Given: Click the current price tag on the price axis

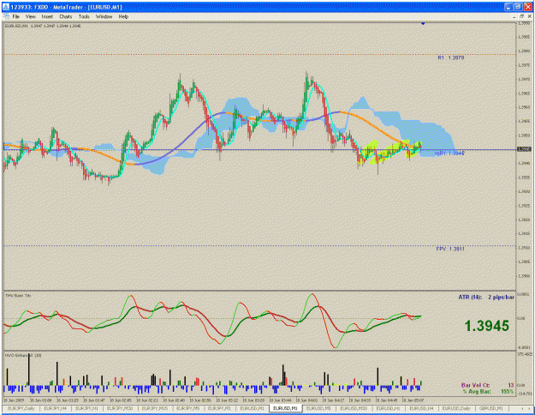Looking at the screenshot, I should click(x=524, y=149).
